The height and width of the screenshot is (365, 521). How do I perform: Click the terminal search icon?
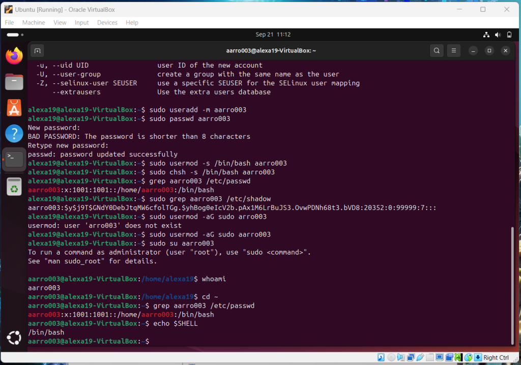point(437,51)
